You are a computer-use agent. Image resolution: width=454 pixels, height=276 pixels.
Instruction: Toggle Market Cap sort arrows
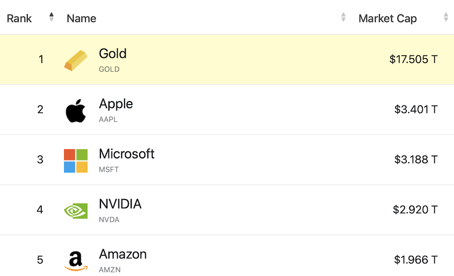[x=446, y=18]
